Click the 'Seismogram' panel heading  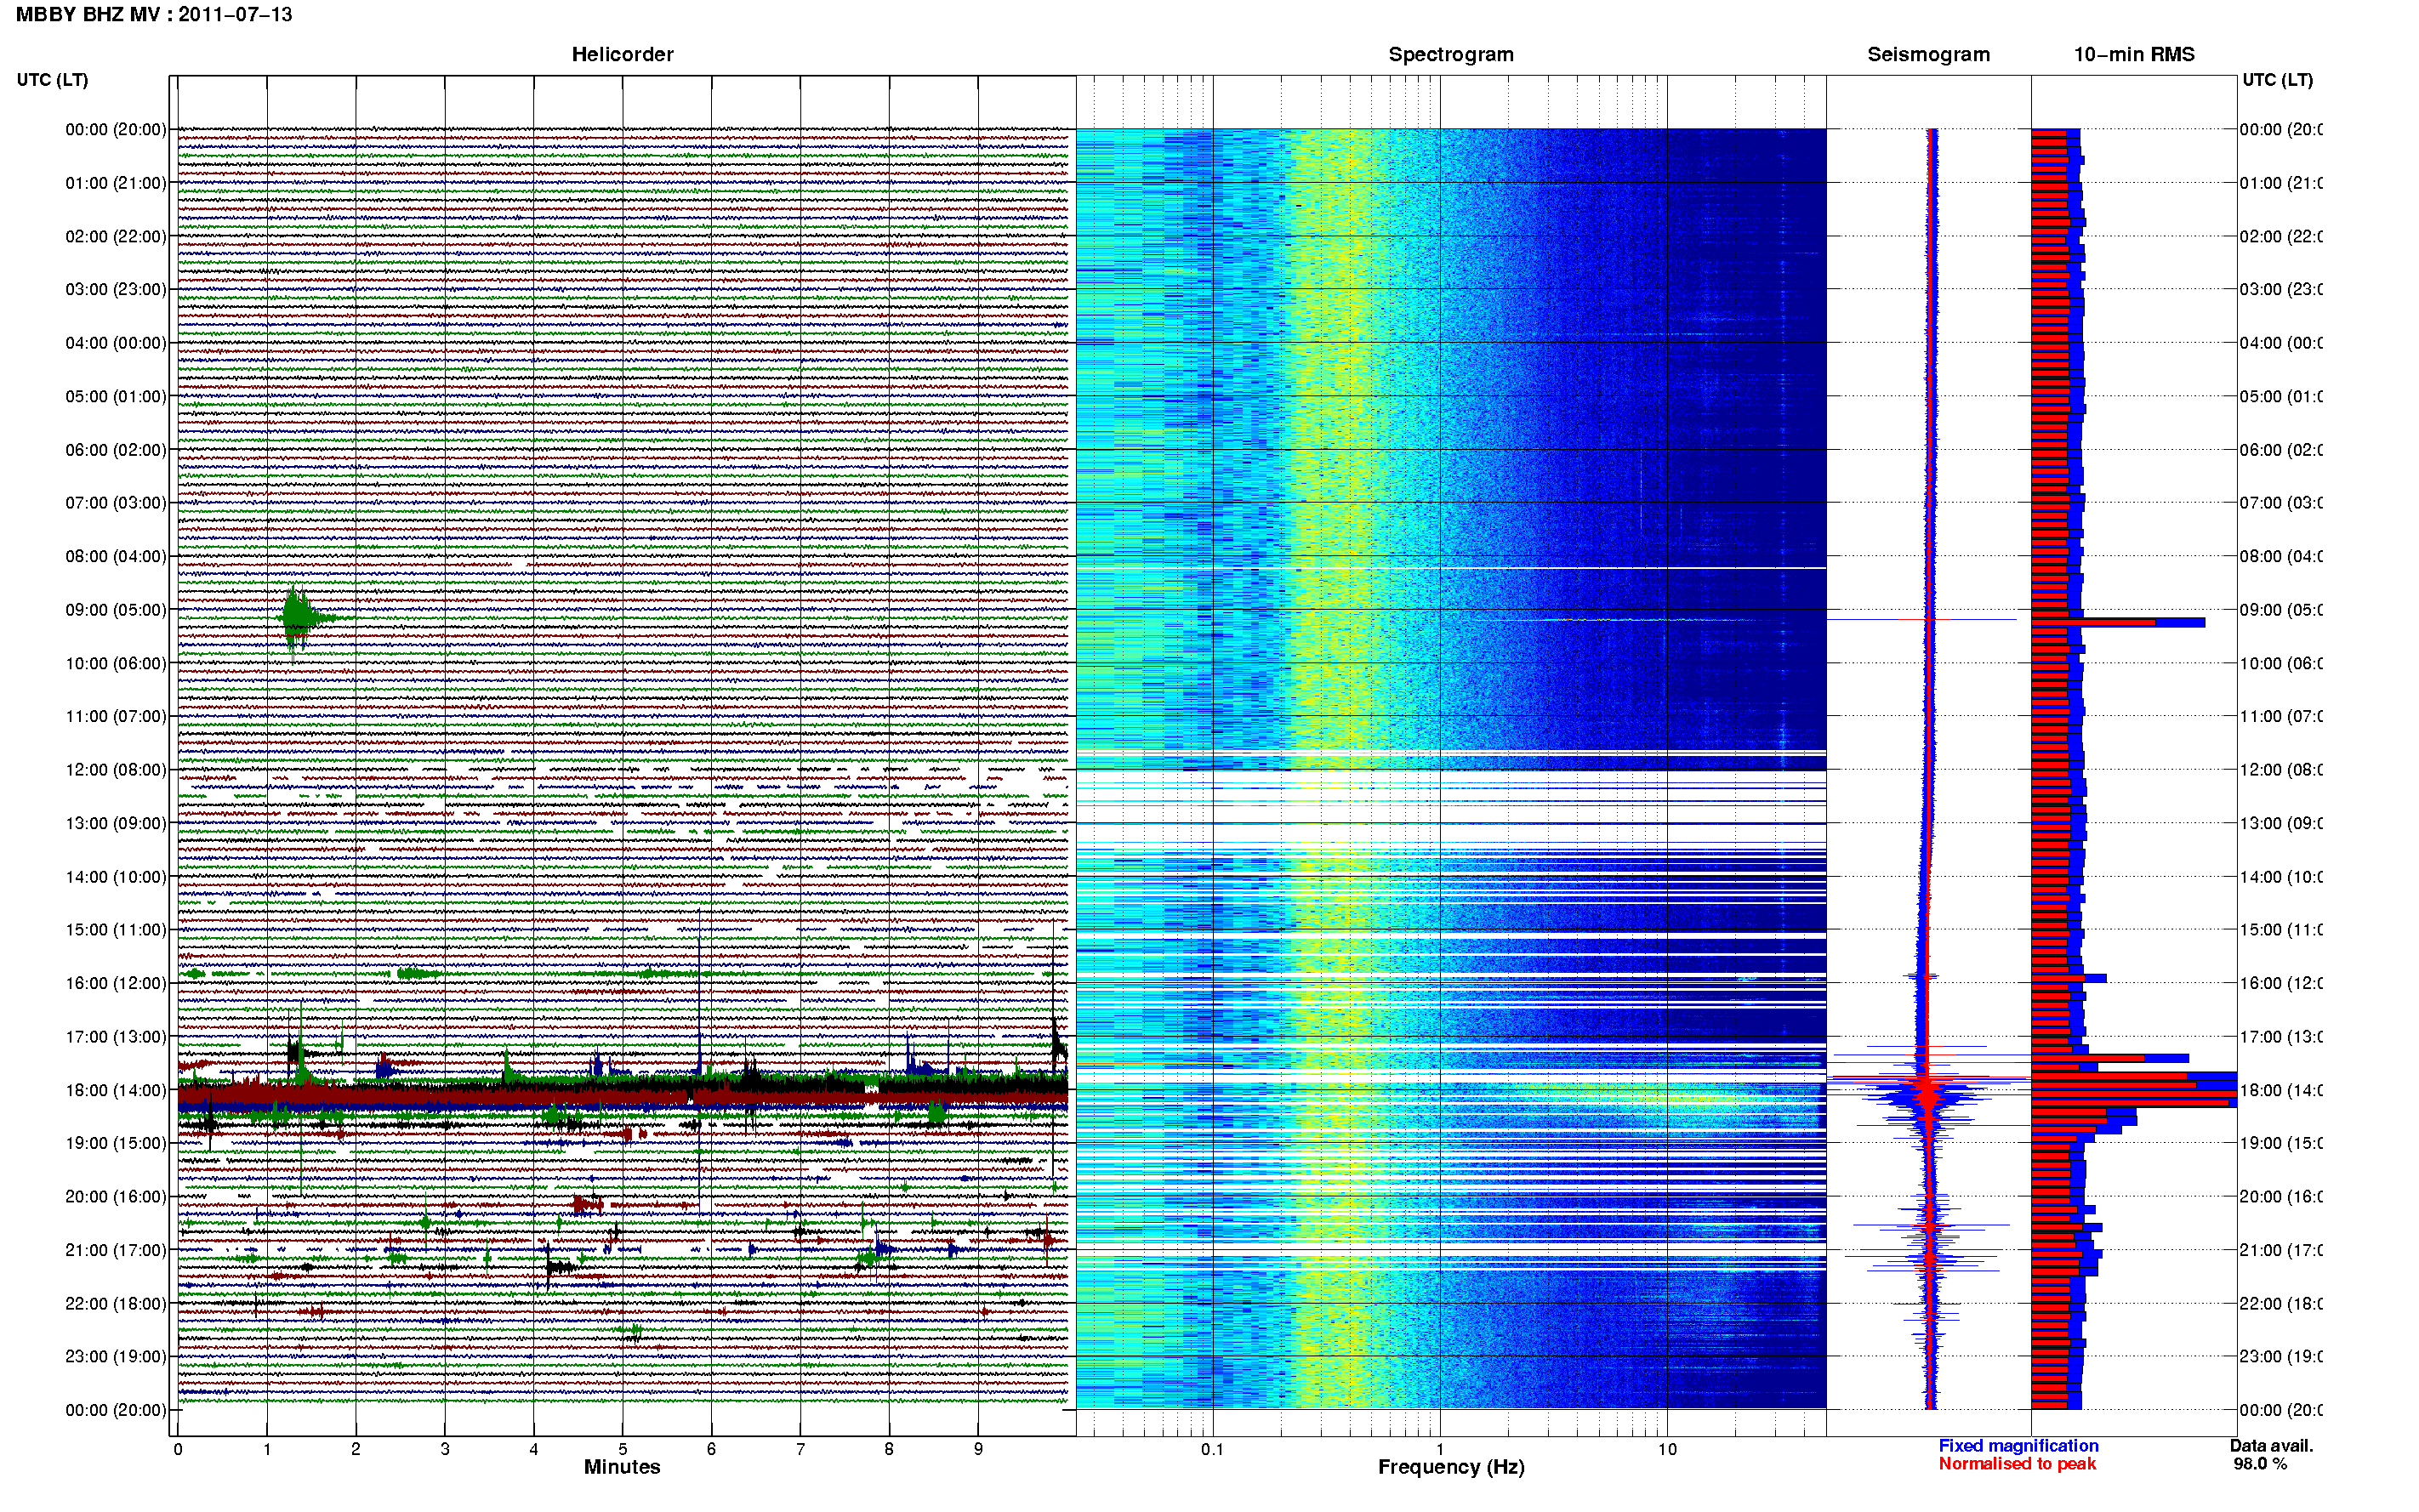tap(1929, 54)
